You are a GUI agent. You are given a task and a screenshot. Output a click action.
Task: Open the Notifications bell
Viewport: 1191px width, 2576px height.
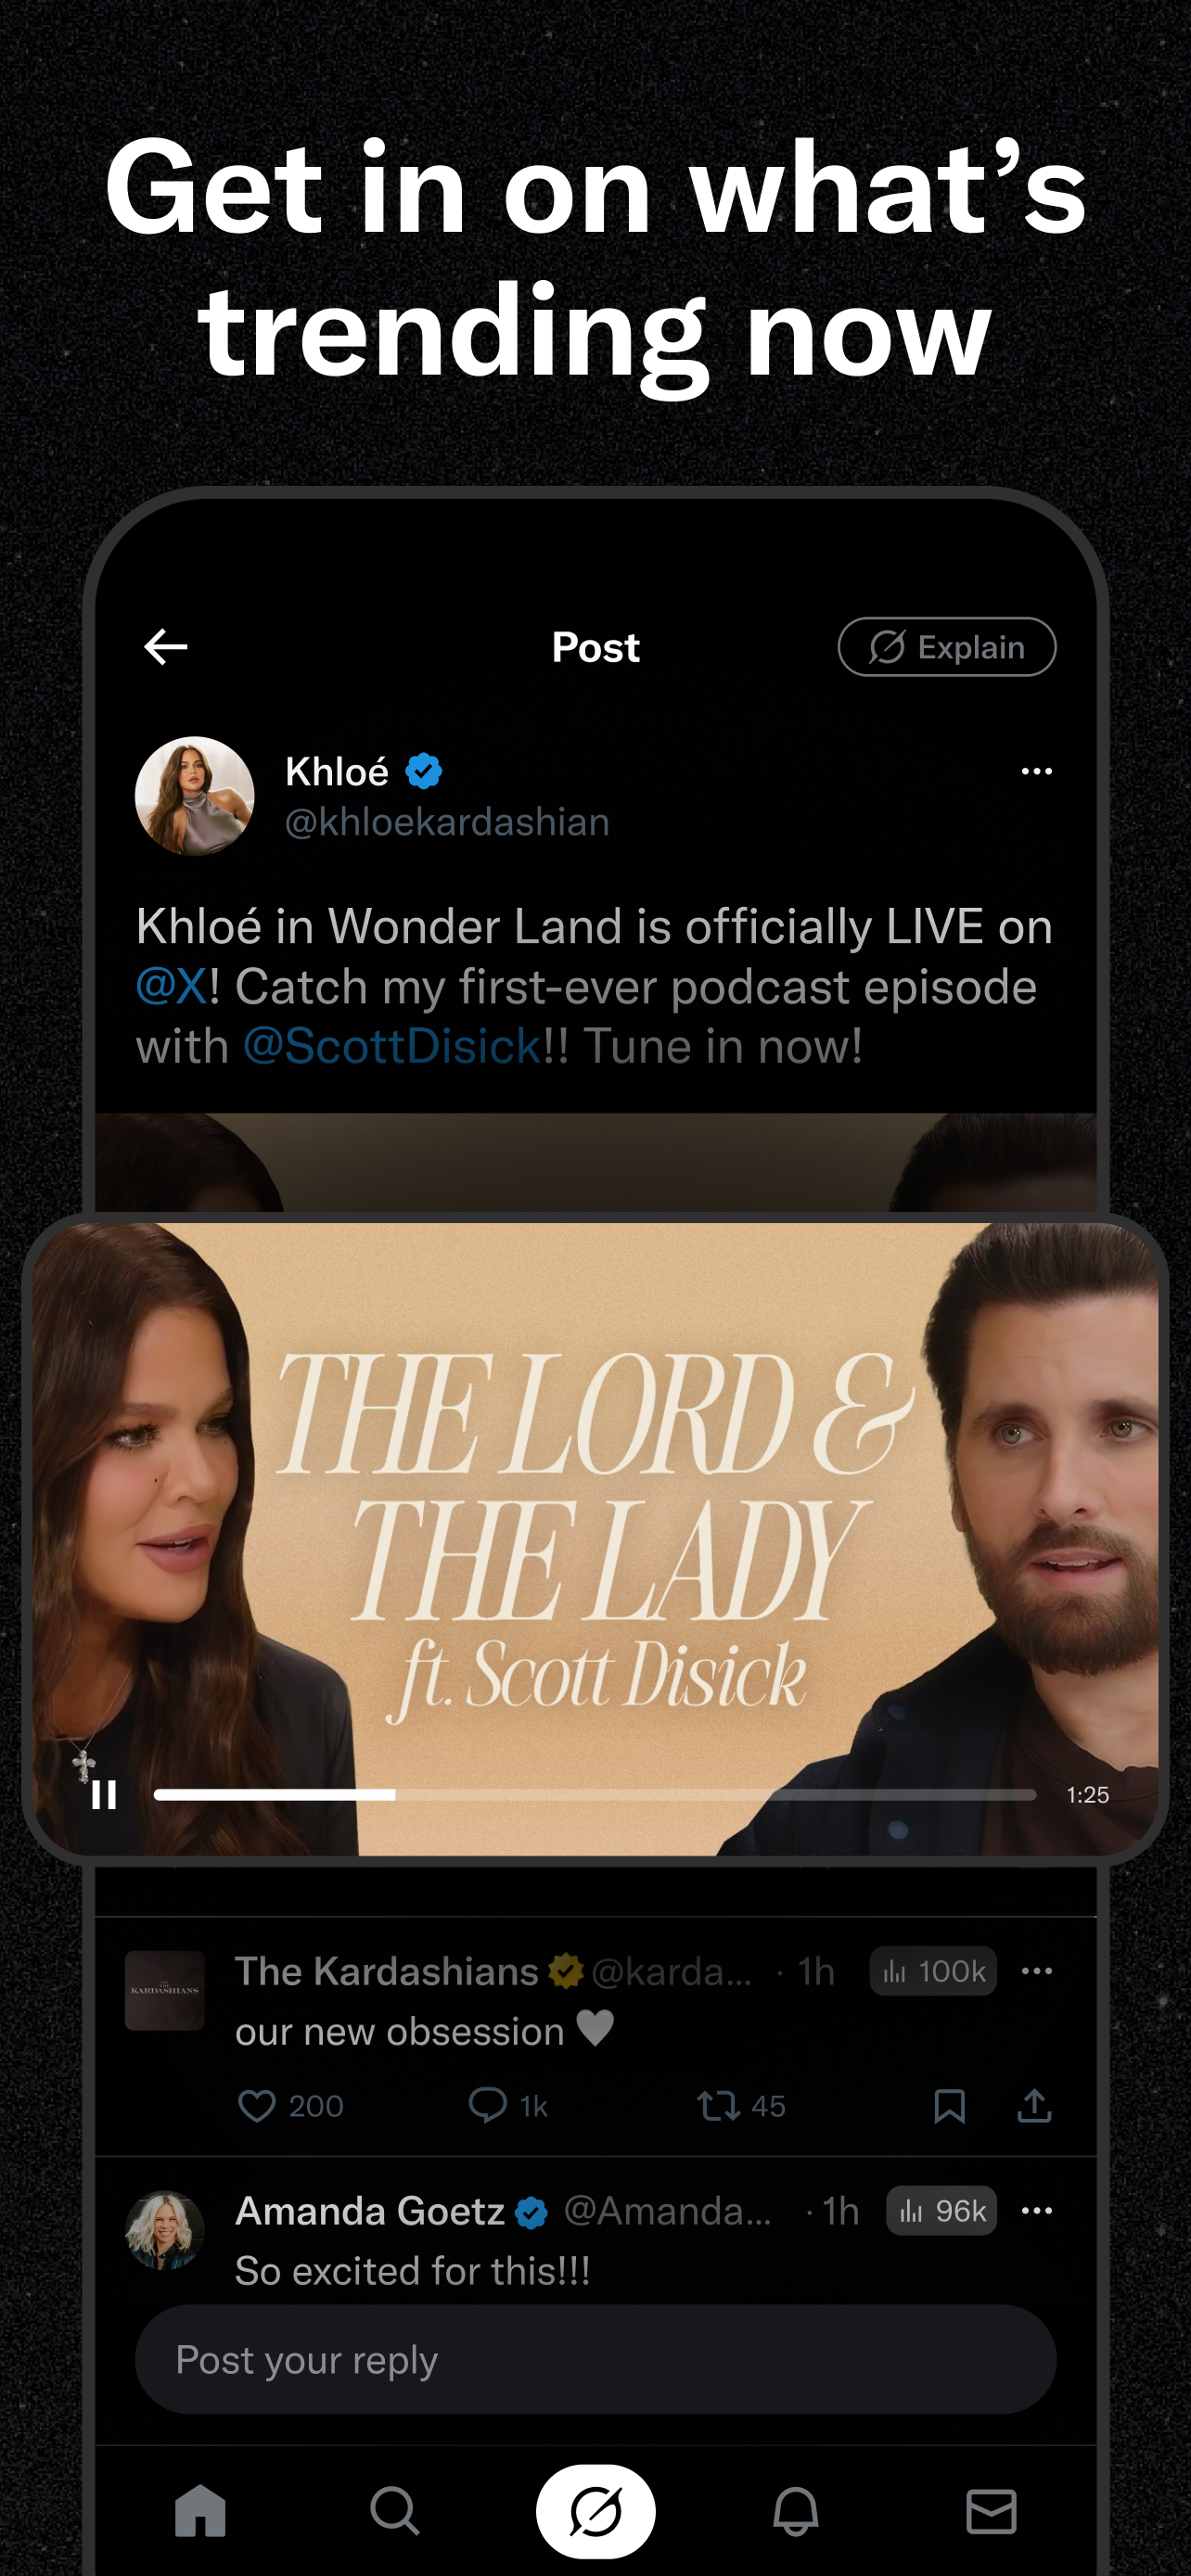[796, 2511]
